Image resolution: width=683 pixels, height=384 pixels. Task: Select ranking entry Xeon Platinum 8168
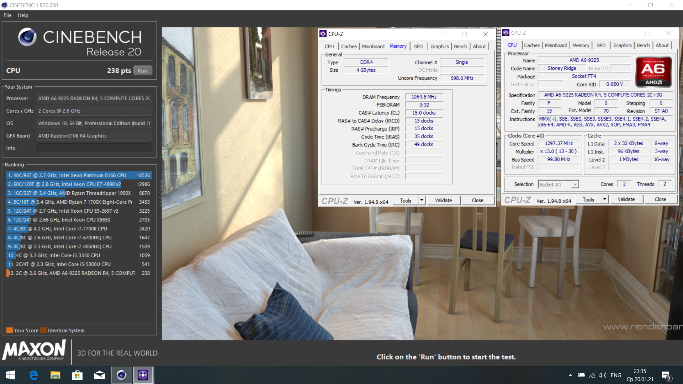coord(79,175)
